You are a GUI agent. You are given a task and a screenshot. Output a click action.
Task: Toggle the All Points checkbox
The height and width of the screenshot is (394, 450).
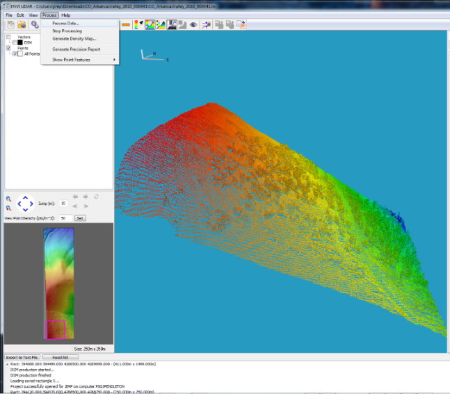14,54
